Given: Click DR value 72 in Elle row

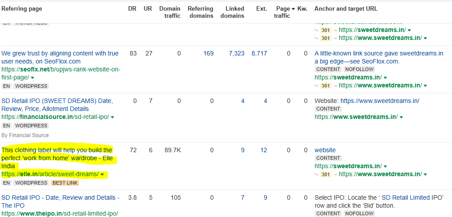Looking at the screenshot, I should (133, 150).
